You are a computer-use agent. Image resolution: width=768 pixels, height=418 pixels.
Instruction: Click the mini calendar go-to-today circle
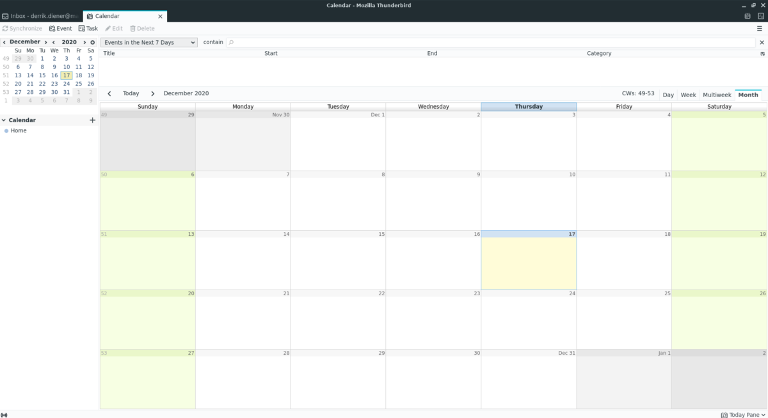pos(93,42)
